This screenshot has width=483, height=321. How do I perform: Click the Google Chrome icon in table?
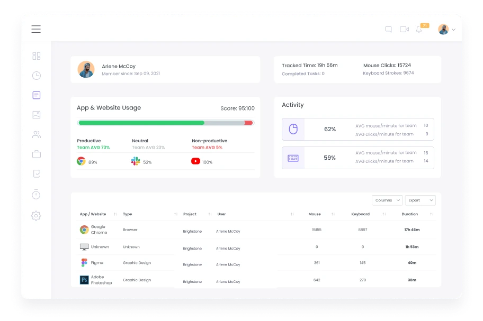(x=84, y=230)
